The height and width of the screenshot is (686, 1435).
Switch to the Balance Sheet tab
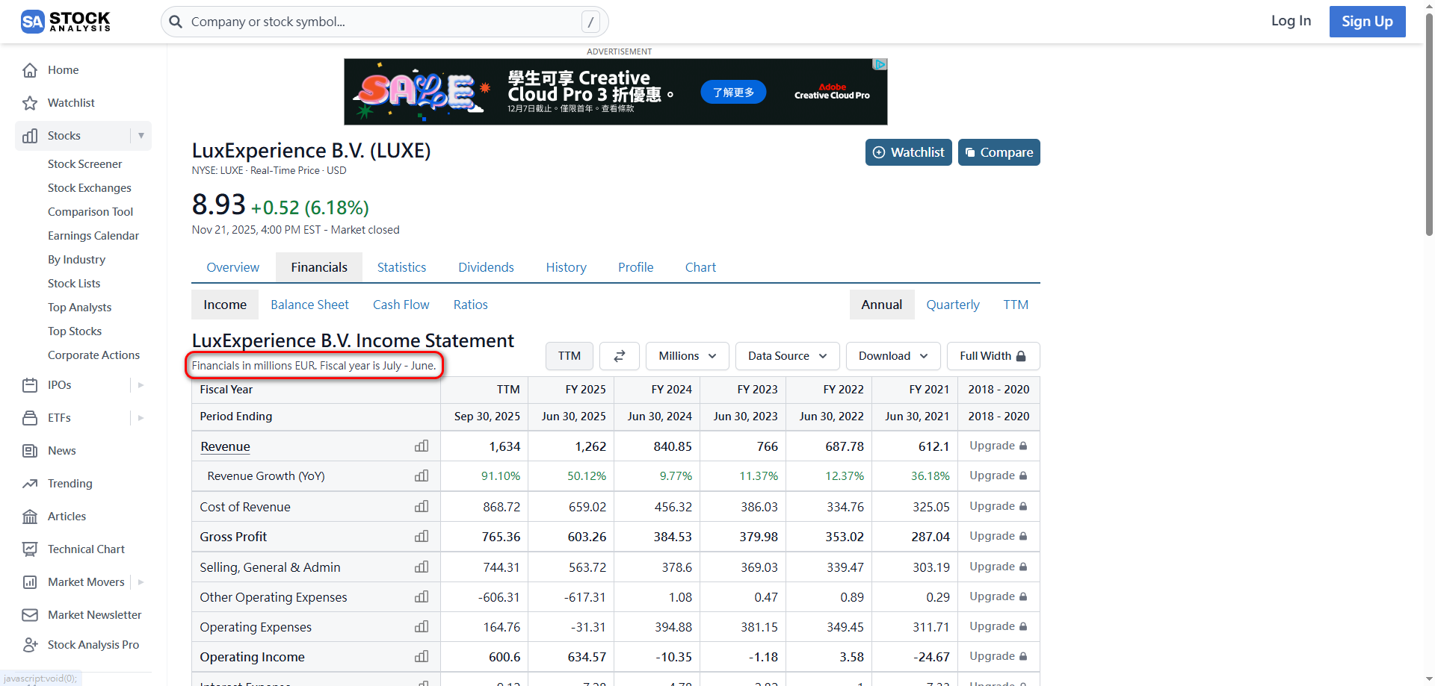[x=309, y=305]
